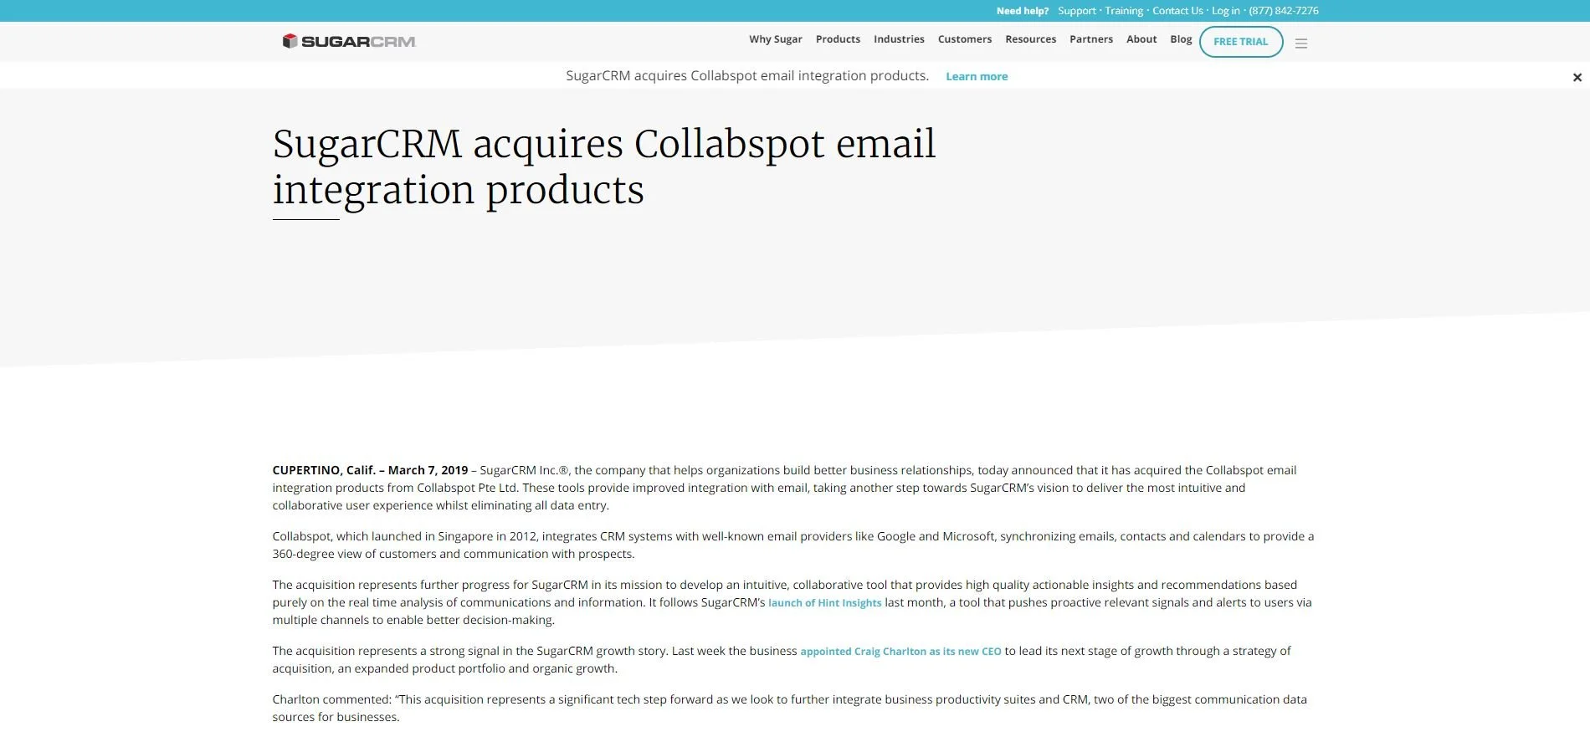This screenshot has width=1590, height=737.
Task: Go to the Blog page
Action: click(x=1181, y=39)
